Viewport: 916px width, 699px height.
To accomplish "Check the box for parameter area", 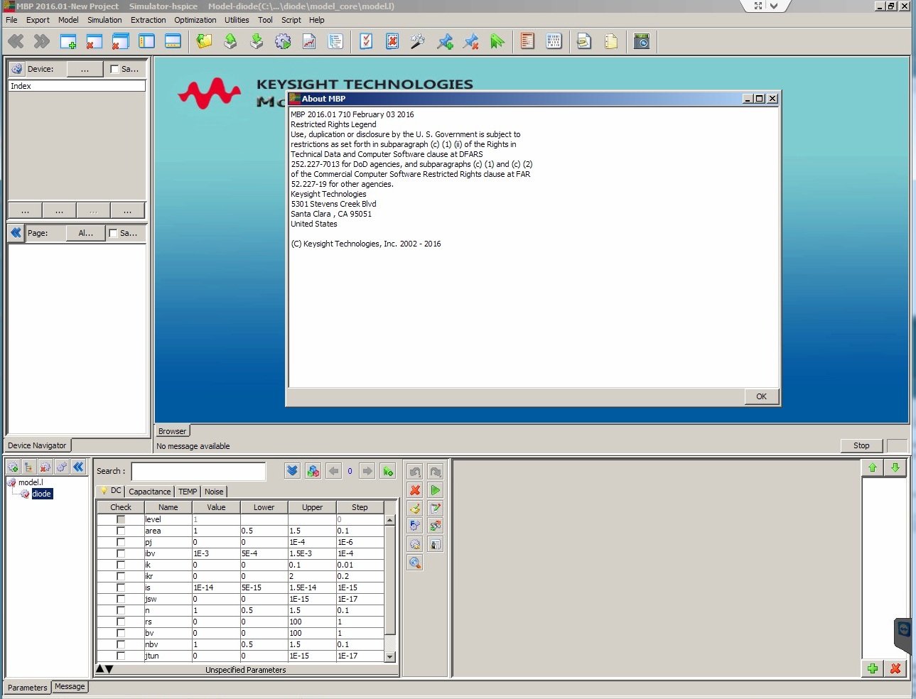I will [121, 531].
